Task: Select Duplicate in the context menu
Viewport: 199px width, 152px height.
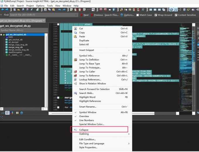Action: [x=102, y=40]
